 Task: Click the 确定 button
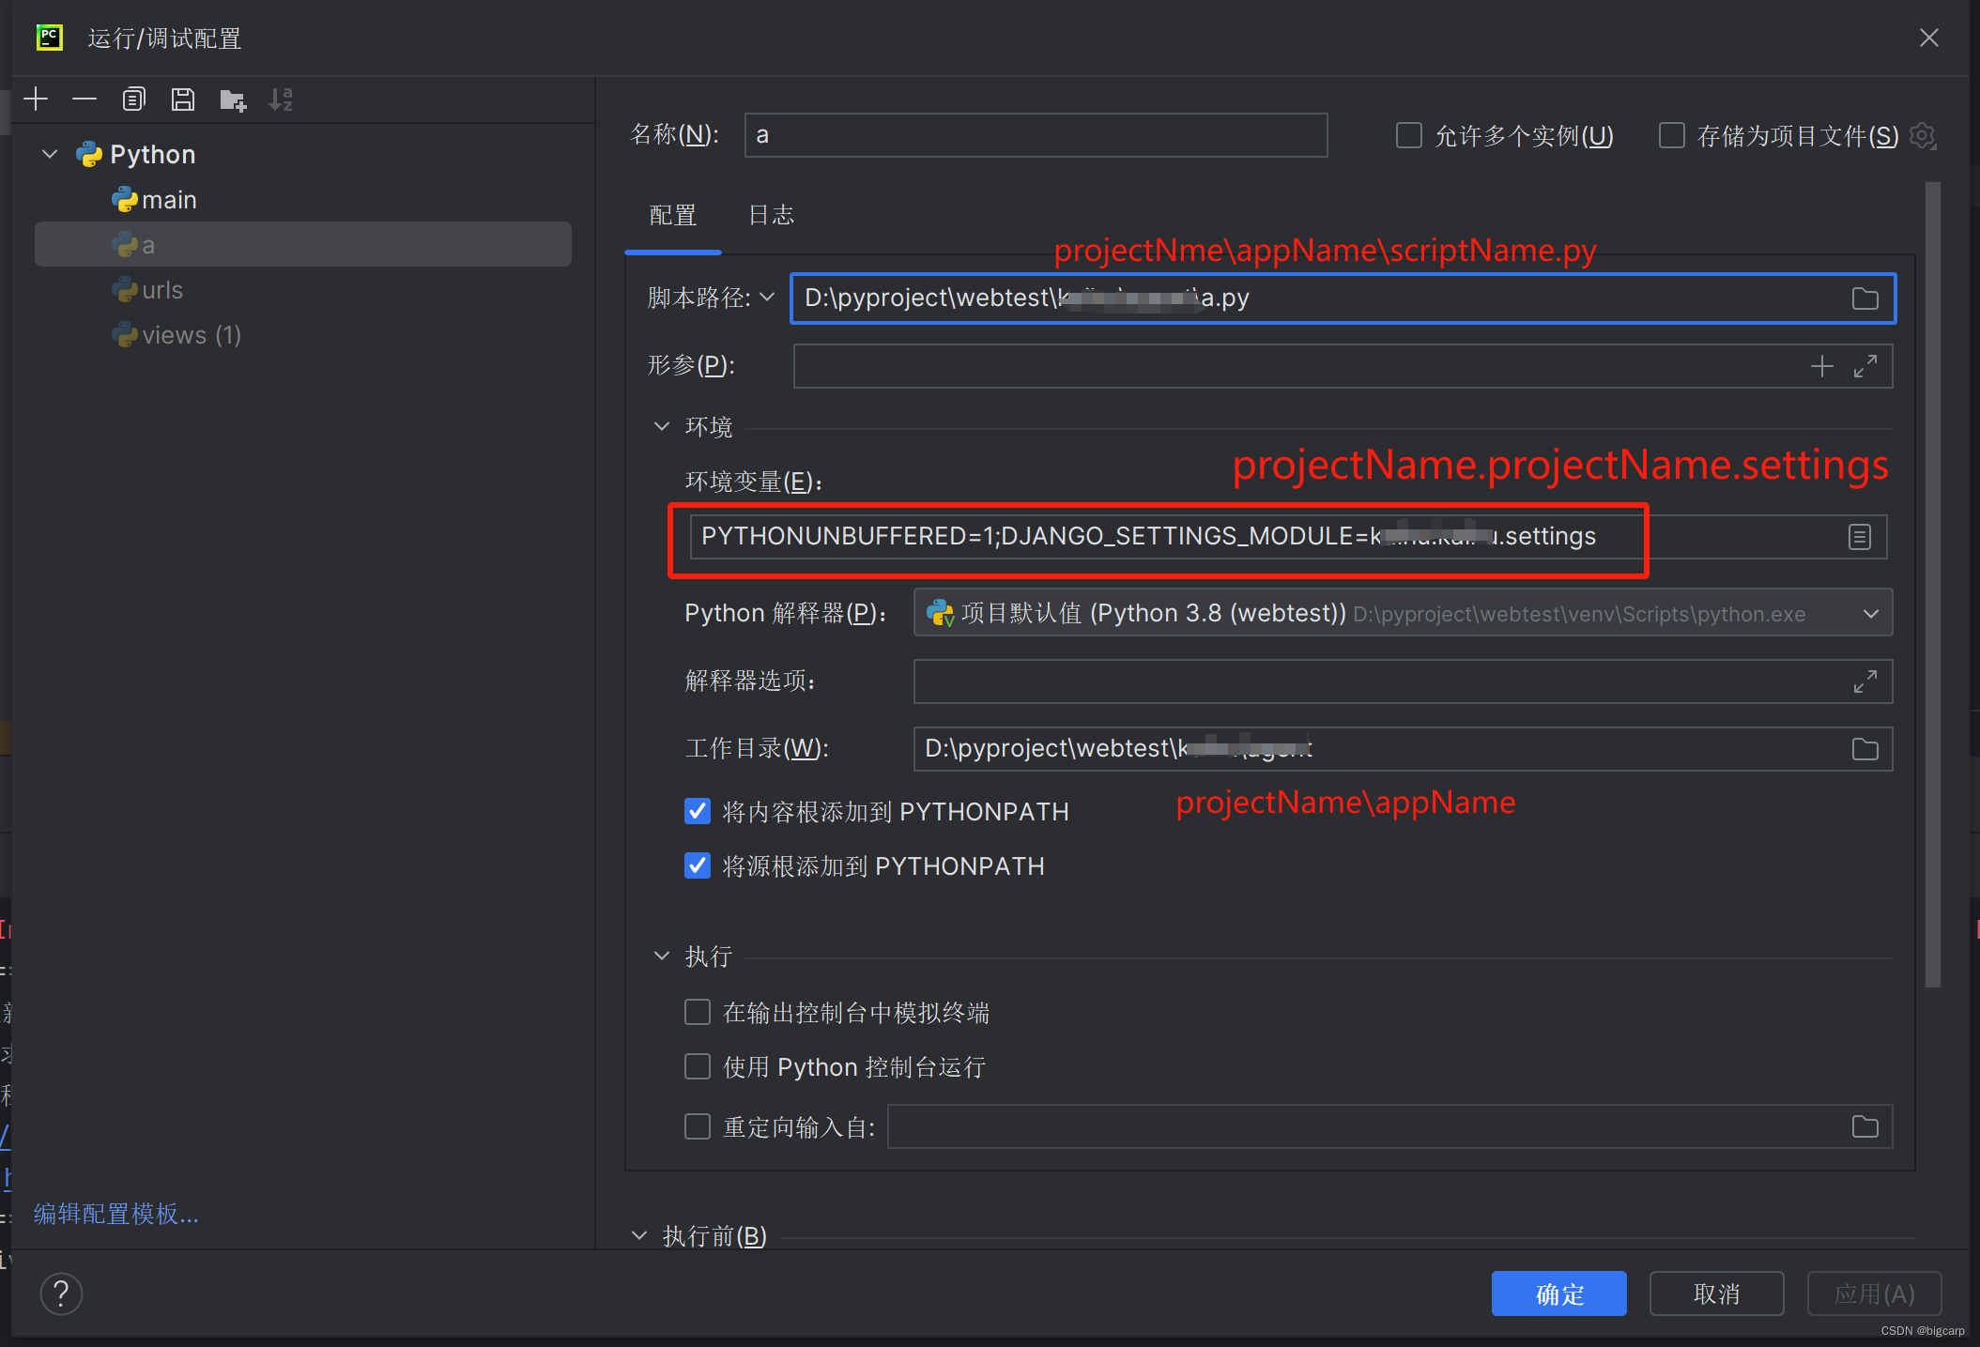click(1558, 1293)
